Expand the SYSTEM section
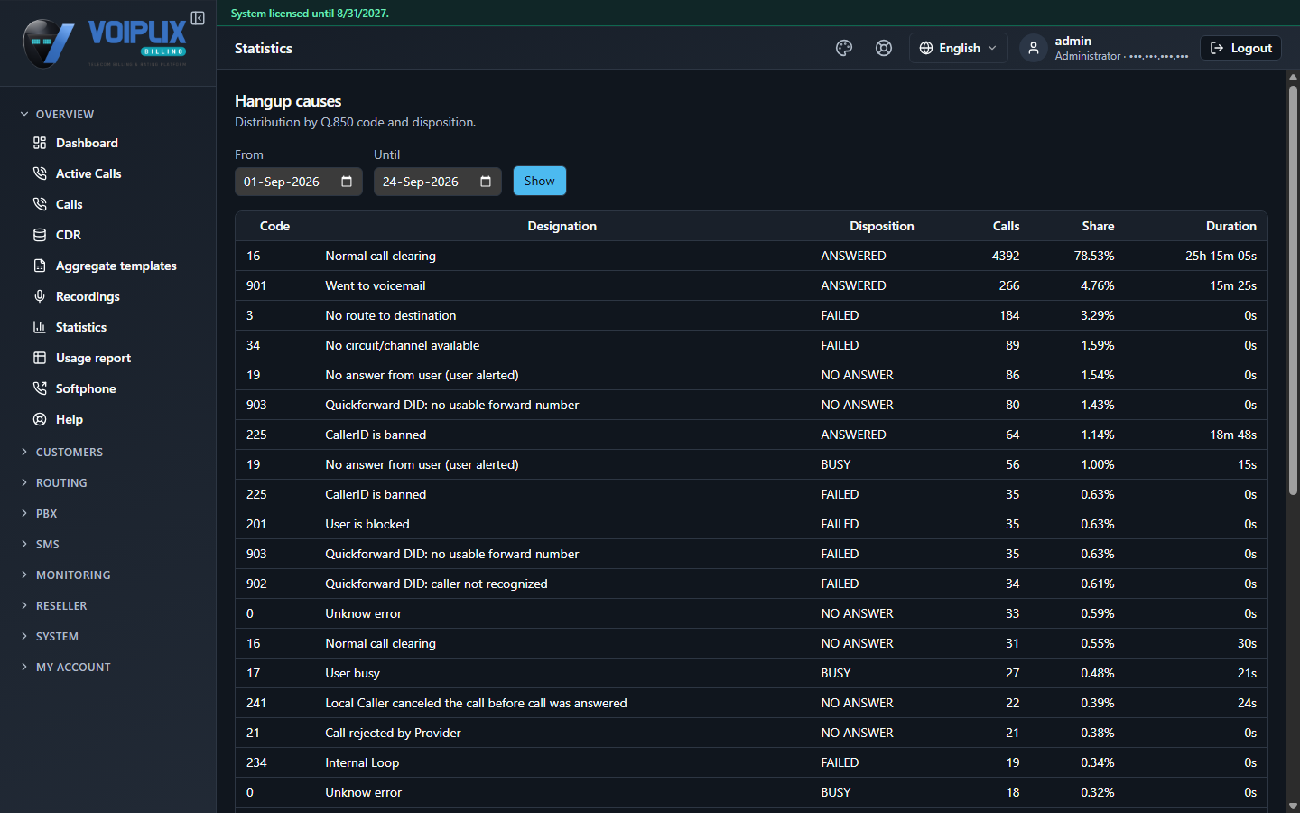This screenshot has width=1300, height=813. (x=50, y=636)
